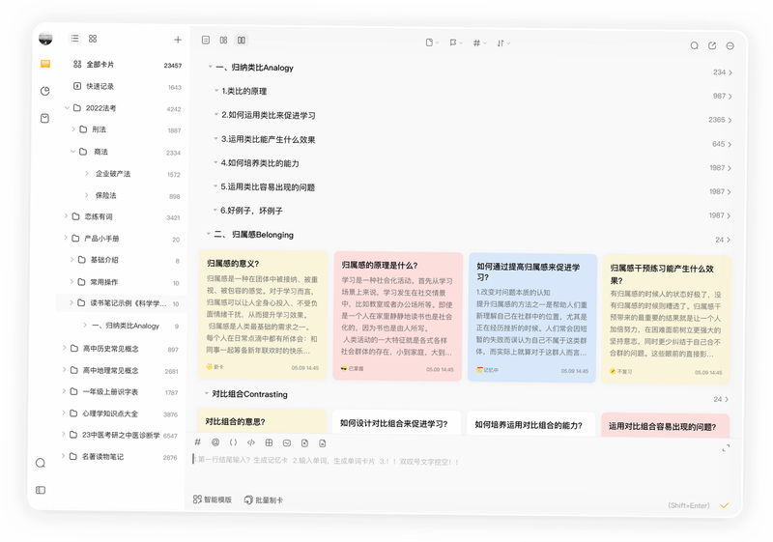Collapse the 2022法考 folder

67,107
